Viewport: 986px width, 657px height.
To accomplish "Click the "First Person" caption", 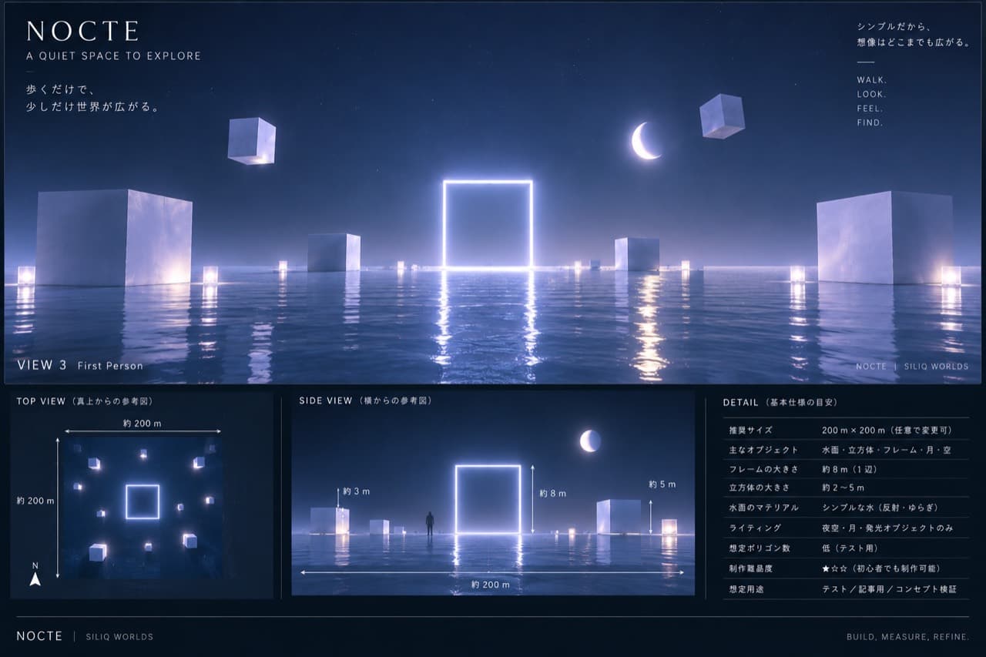I will [x=110, y=366].
